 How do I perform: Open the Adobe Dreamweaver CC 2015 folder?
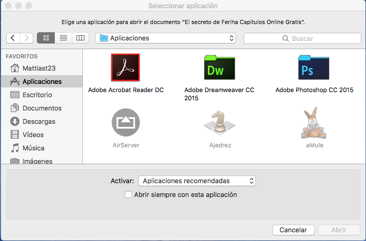coord(220,68)
